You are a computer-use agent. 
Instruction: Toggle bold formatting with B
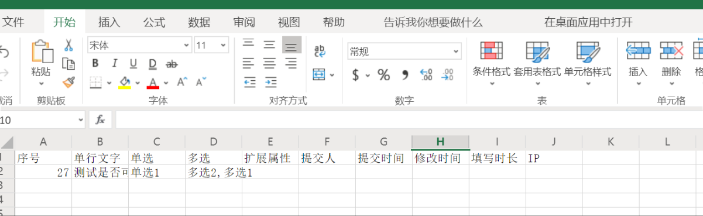point(95,64)
